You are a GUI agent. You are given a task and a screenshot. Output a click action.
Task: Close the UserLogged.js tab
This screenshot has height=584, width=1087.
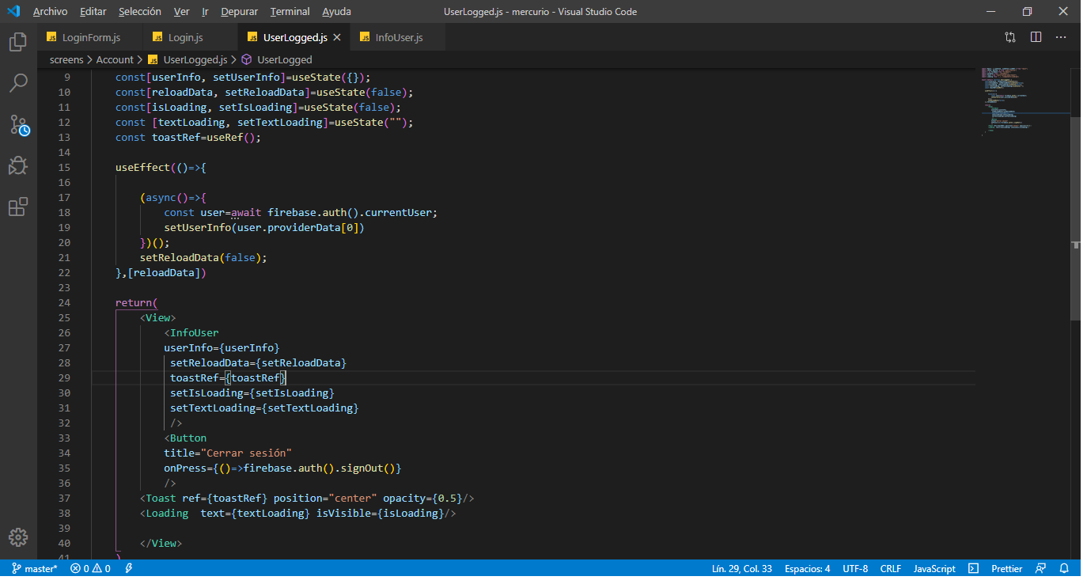[337, 37]
